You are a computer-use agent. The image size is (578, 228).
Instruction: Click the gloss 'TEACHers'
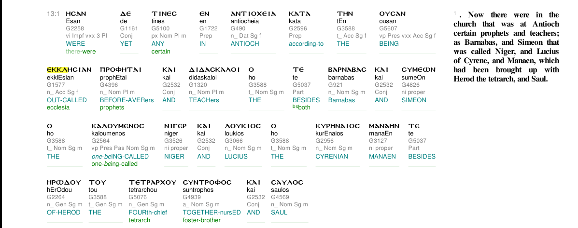pyautogui.click(x=204, y=100)
